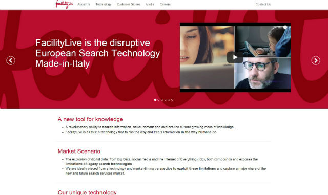Open Customer Stories page
Viewport: 328px width, 195px height.
129,4
